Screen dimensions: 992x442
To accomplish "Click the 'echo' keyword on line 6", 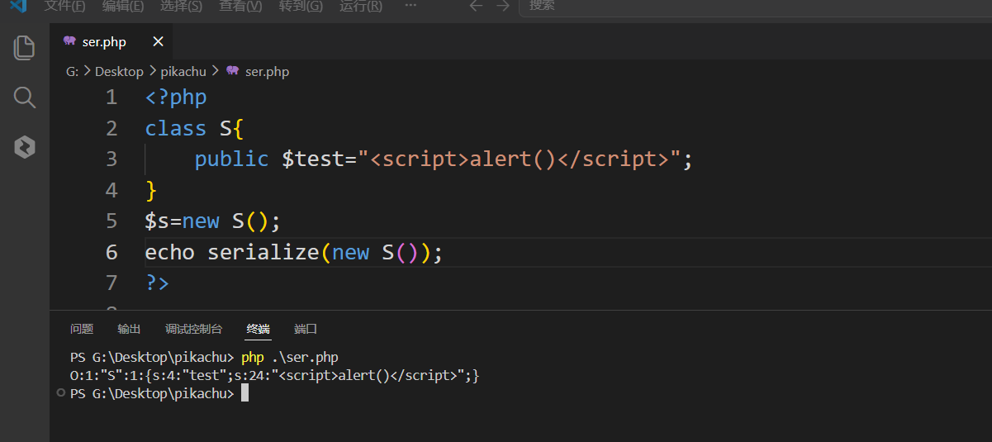I will click(170, 252).
